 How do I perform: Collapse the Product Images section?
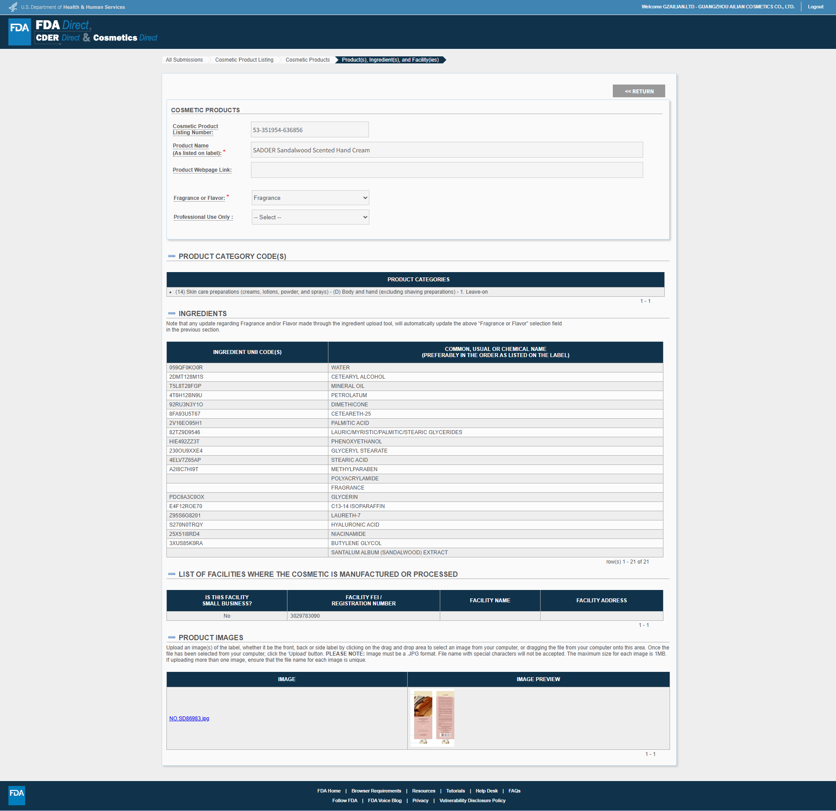172,638
